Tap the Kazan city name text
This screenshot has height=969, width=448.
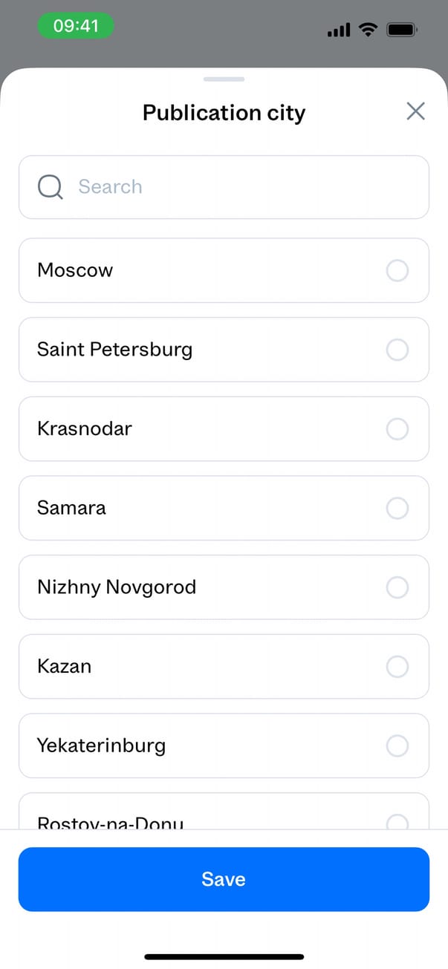coord(65,666)
